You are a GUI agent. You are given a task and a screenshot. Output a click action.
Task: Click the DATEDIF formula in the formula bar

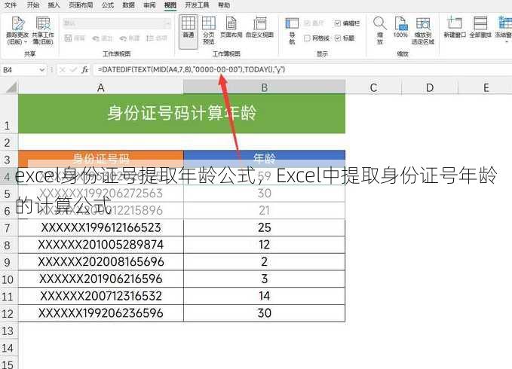click(x=192, y=69)
